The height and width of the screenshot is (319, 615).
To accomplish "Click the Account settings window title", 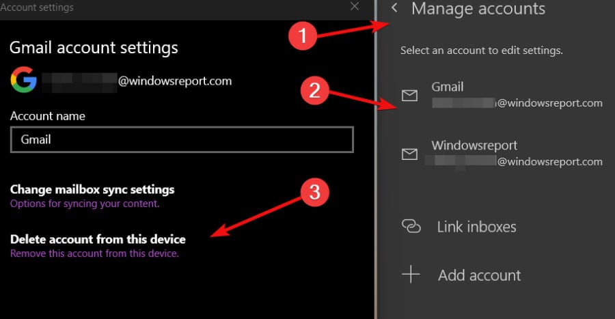I will click(37, 8).
